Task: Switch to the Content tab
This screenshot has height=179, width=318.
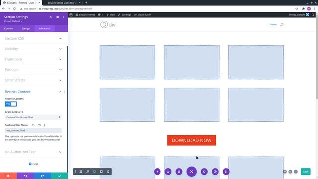Action: 9,29
